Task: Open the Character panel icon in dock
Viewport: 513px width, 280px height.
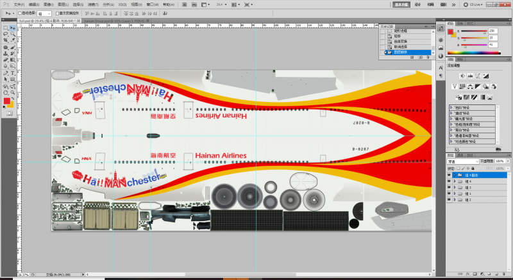Action: click(441, 68)
